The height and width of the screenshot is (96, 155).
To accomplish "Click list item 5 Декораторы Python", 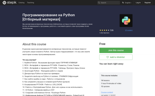I will coord(41,73).
